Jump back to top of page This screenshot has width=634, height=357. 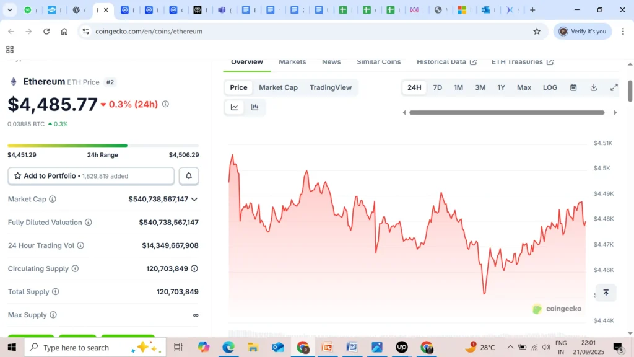tap(606, 293)
